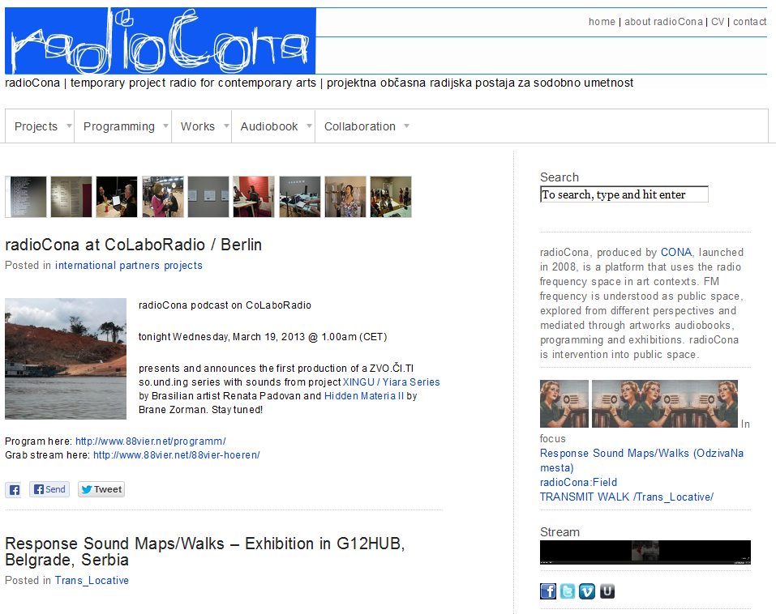Open fifth gallery thumbnail with grey wall frames
The height and width of the screenshot is (614, 776).
point(208,197)
